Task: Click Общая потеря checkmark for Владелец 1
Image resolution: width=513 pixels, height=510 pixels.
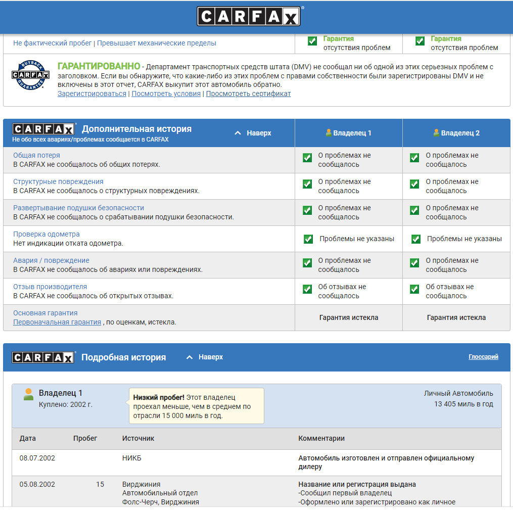Action: (307, 158)
